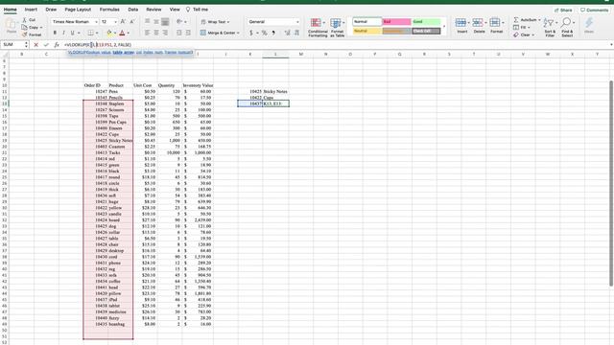Screen dimensions: 614x345
Task: Open the Merge & Center dropdown arrow
Action: (238, 34)
